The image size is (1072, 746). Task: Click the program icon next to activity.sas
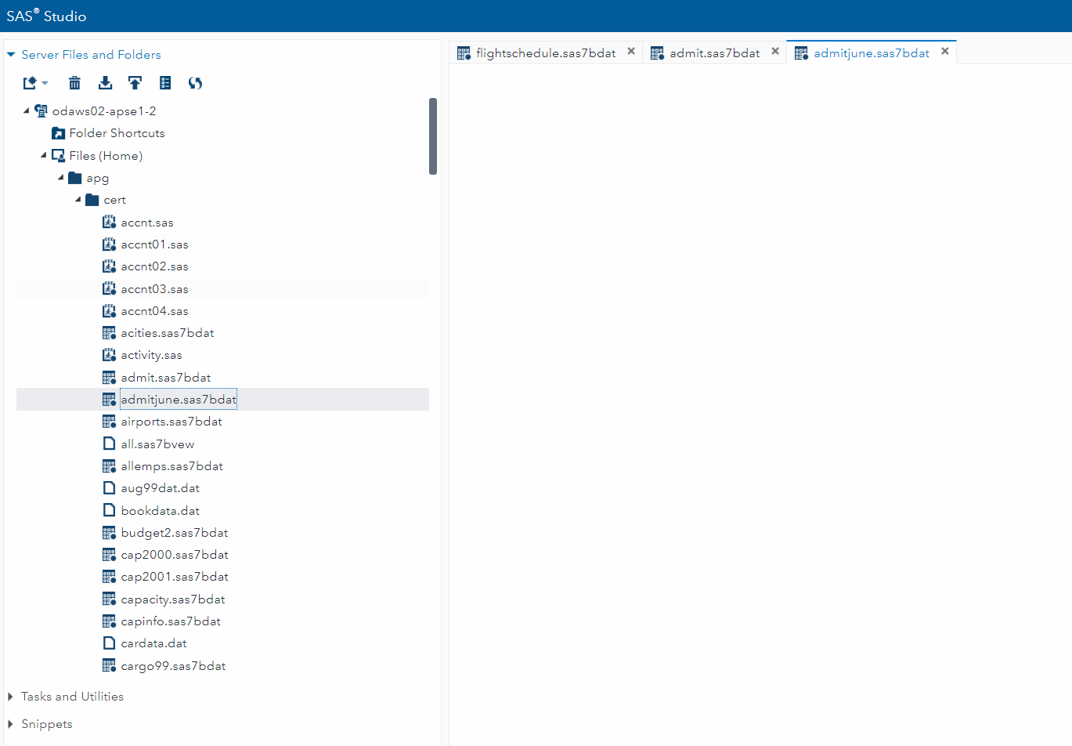tap(109, 354)
